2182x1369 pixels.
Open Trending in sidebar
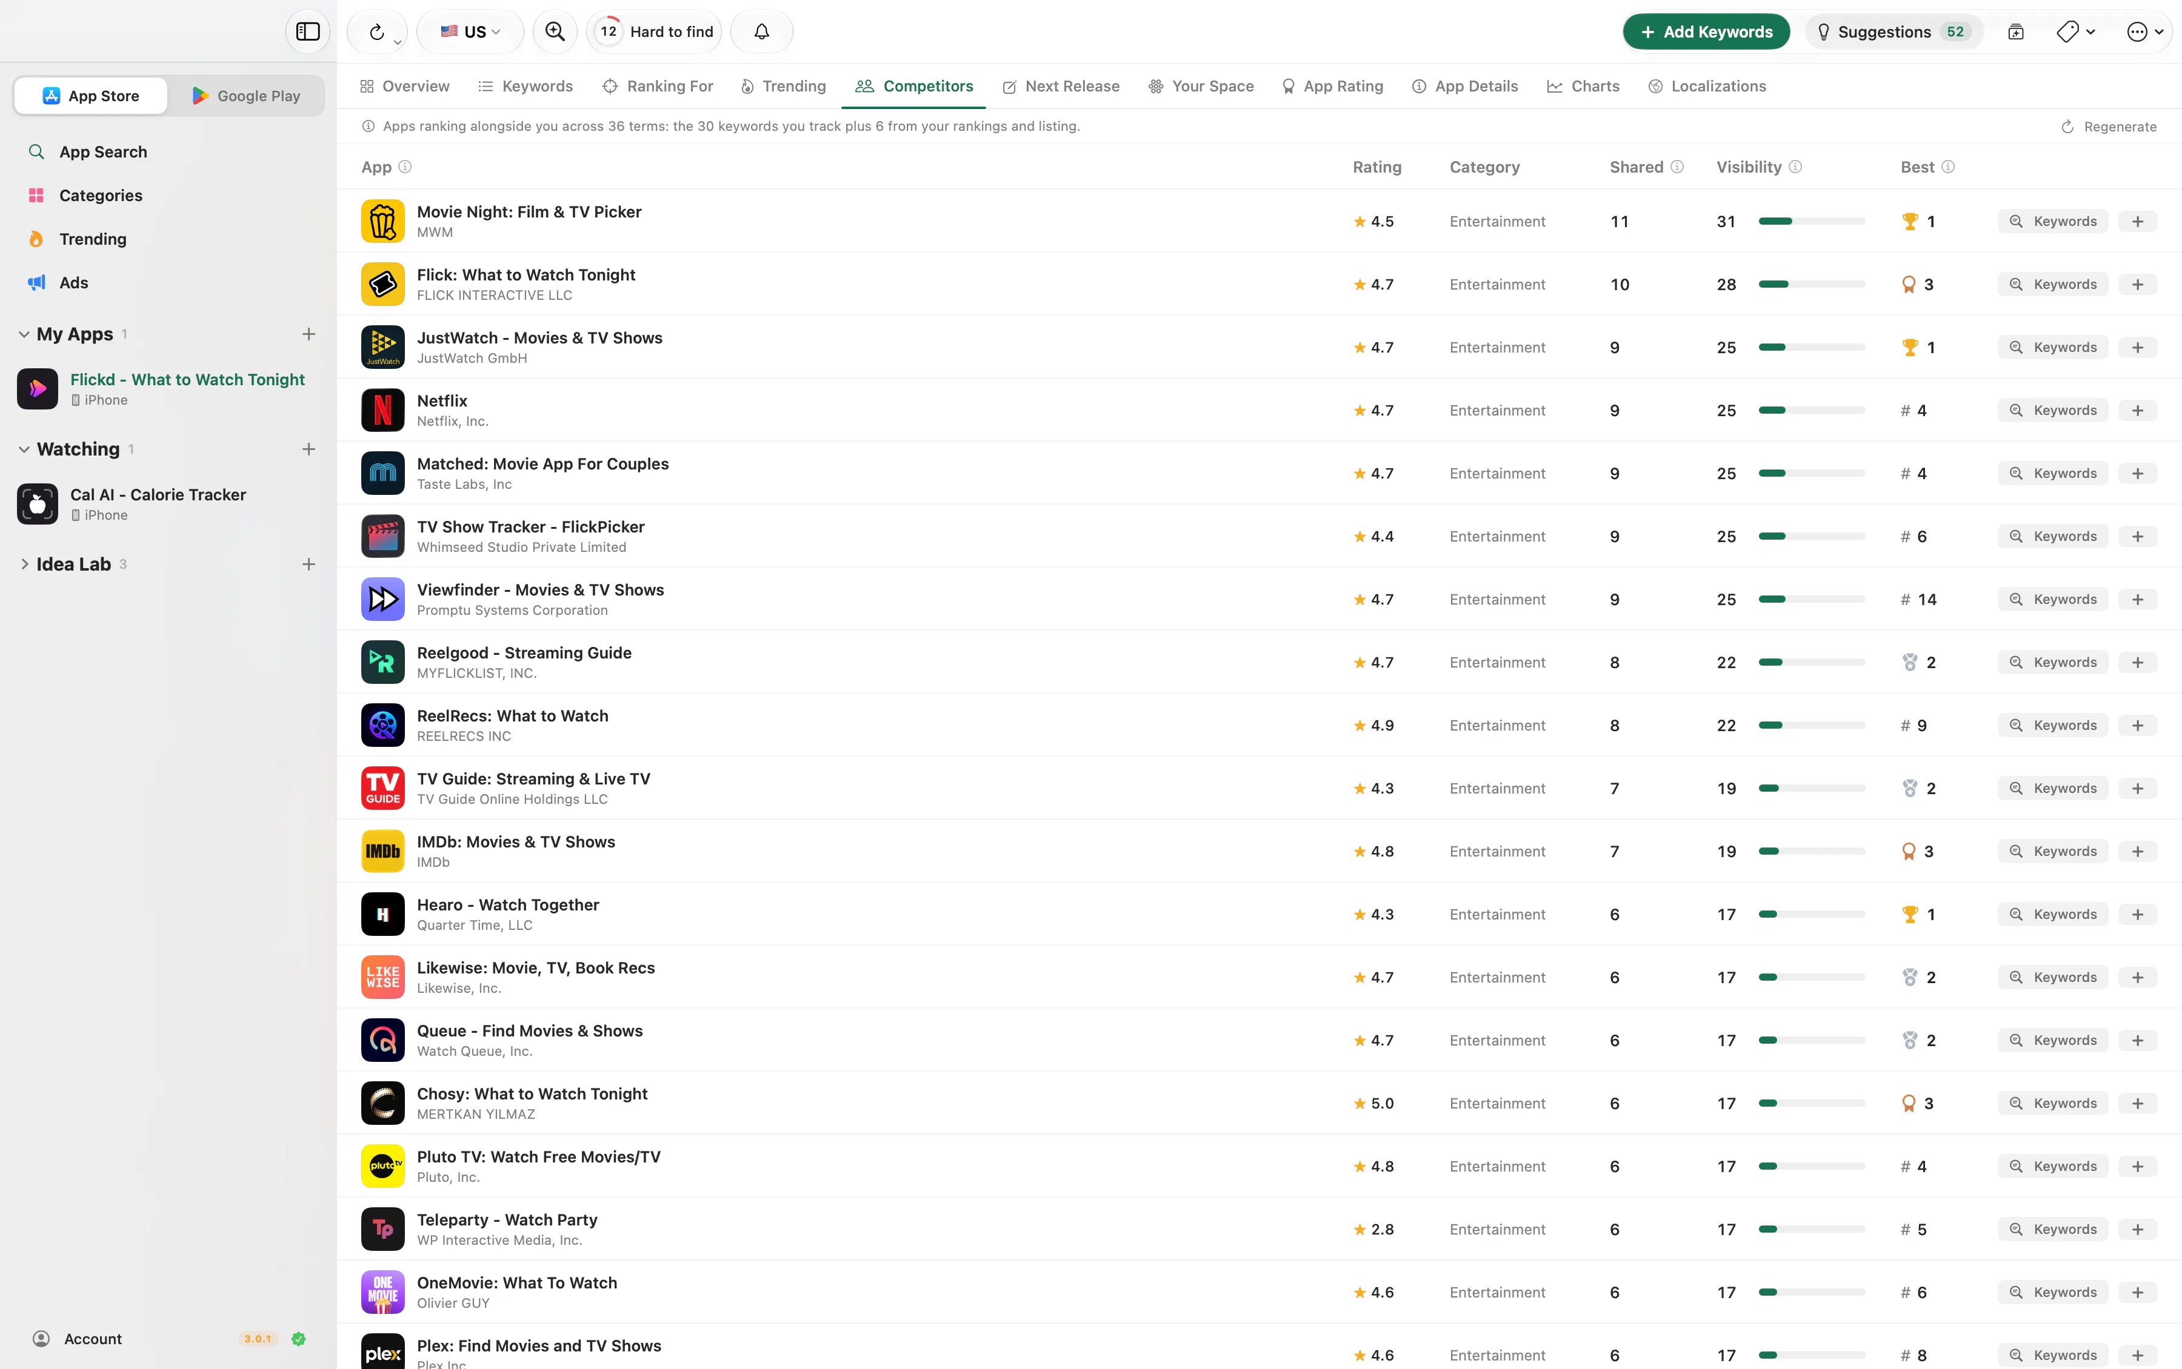[x=92, y=239]
